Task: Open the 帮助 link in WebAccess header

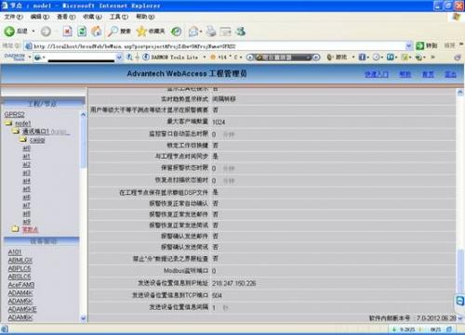Action: tap(405, 74)
